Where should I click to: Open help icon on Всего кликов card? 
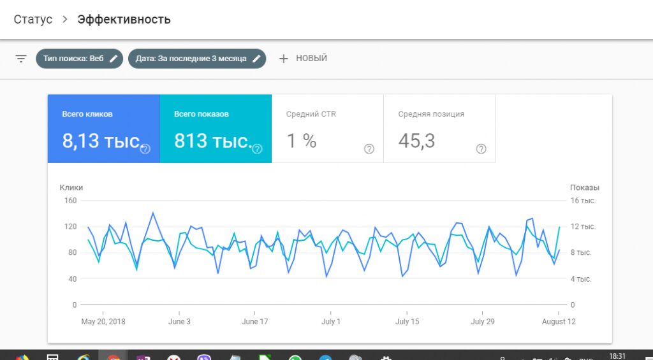point(145,149)
